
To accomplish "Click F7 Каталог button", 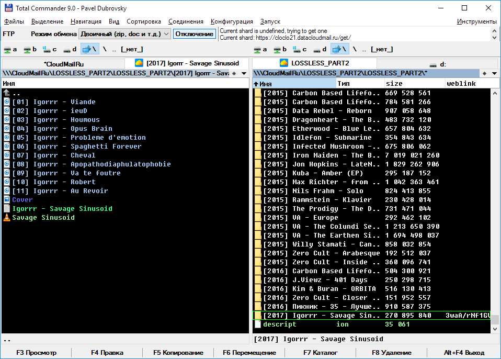I will click(321, 353).
